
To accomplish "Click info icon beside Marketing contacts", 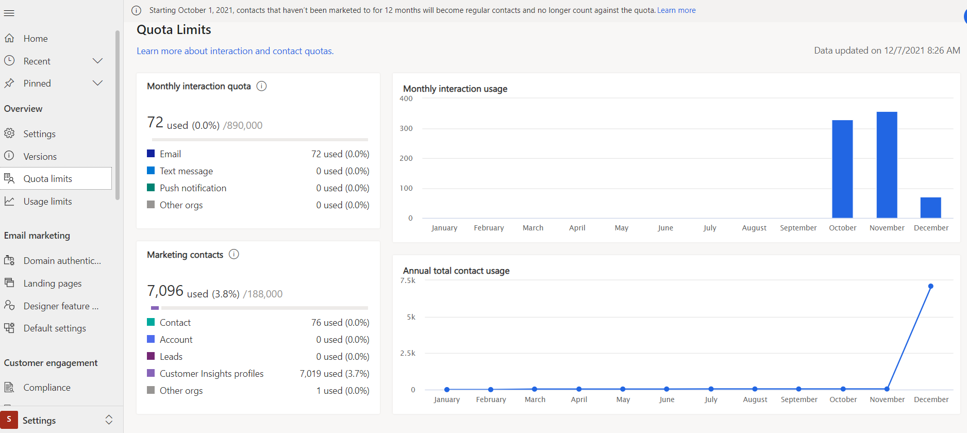I will pos(234,254).
